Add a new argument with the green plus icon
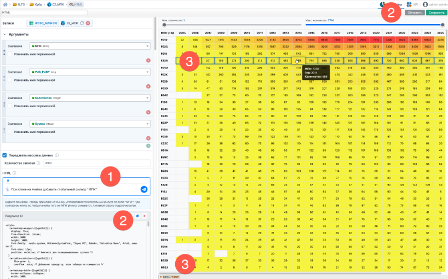Screen dimensions: 448x279 click(148, 146)
